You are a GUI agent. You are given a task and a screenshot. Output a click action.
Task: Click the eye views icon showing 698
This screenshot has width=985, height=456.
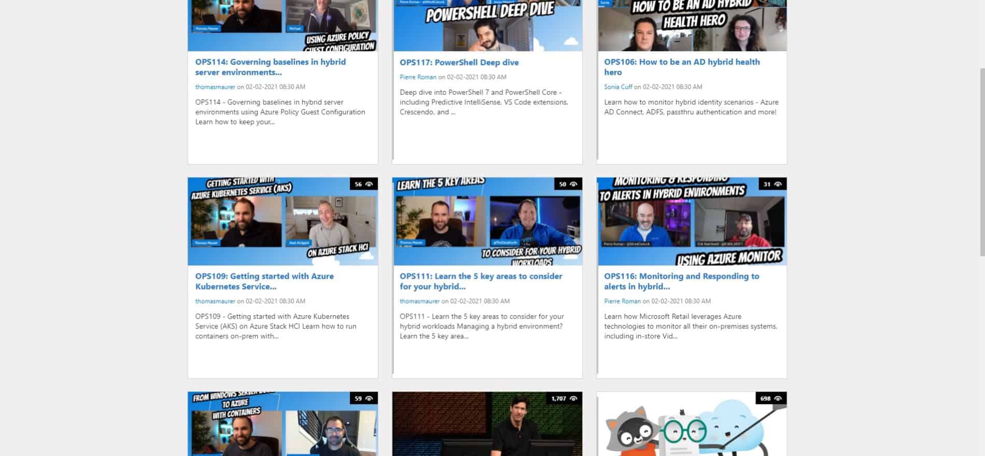tap(778, 398)
